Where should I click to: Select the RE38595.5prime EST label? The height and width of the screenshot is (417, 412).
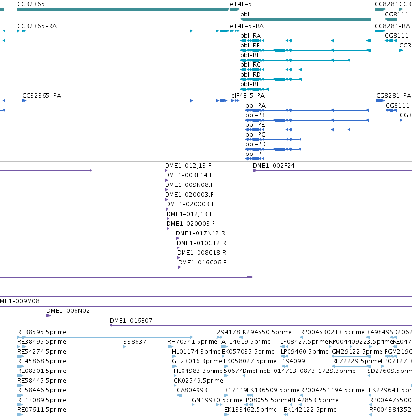tap(42, 332)
